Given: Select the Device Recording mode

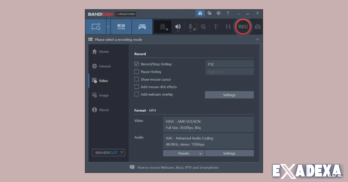Looking at the screenshot, I should (x=121, y=26).
